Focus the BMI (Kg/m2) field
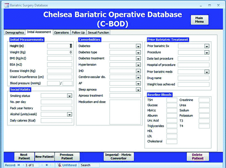 60,58
